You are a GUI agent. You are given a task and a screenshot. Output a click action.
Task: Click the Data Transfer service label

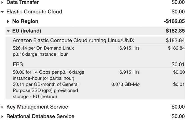[22, 2]
